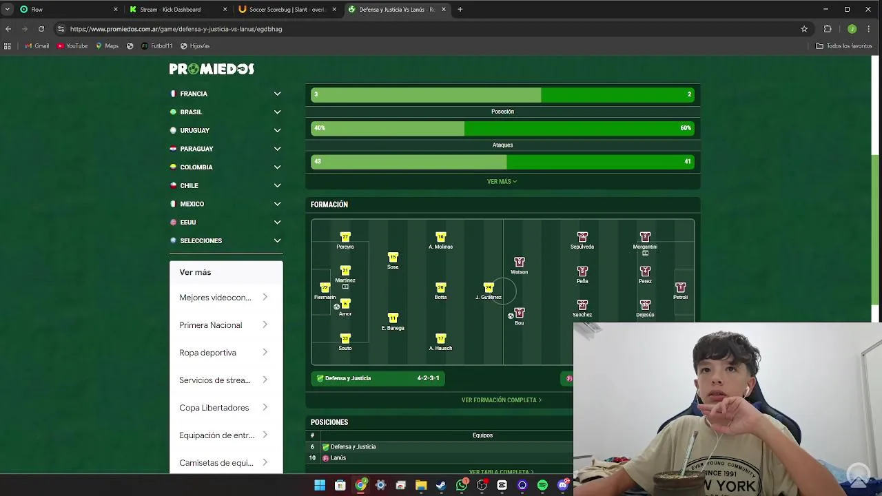Click E. Banega jersey number 11

[x=393, y=318]
